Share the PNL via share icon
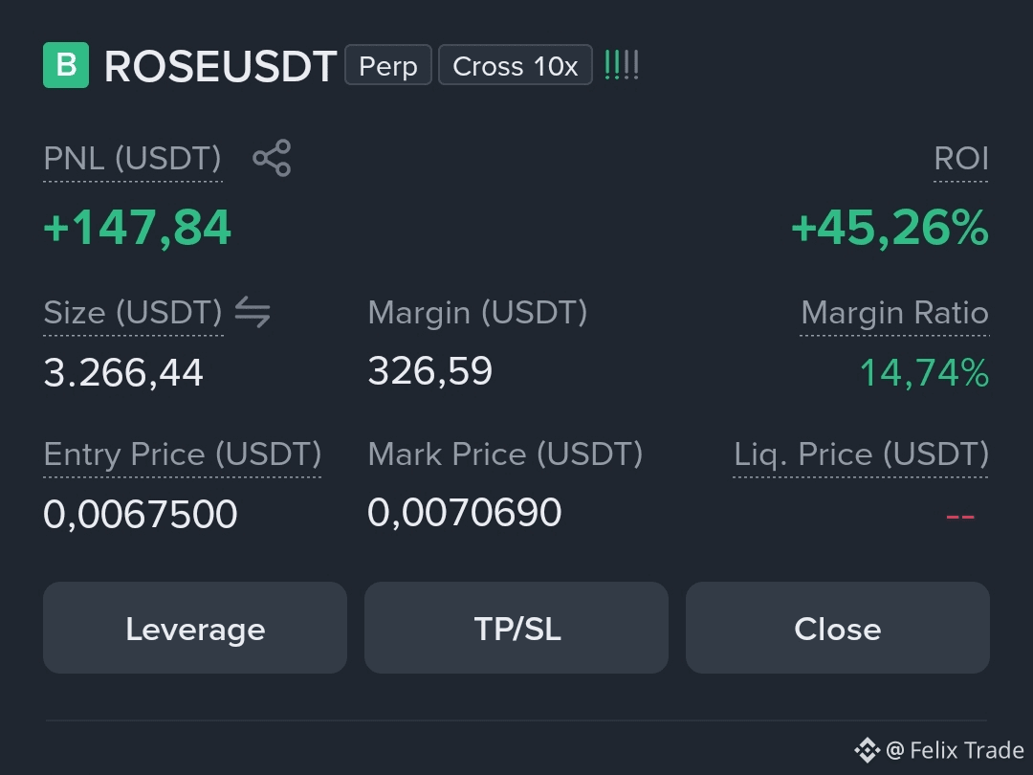The width and height of the screenshot is (1033, 775). tap(272, 158)
